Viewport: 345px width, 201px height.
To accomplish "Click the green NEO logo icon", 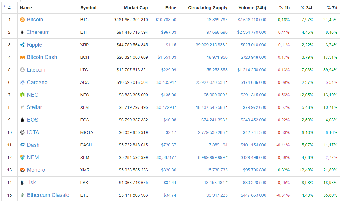I will point(22,95).
